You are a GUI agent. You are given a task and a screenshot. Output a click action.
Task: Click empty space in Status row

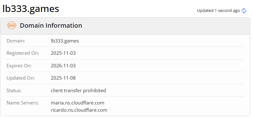point(174,90)
